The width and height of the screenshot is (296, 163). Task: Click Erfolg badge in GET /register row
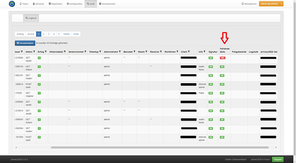(x=39, y=93)
